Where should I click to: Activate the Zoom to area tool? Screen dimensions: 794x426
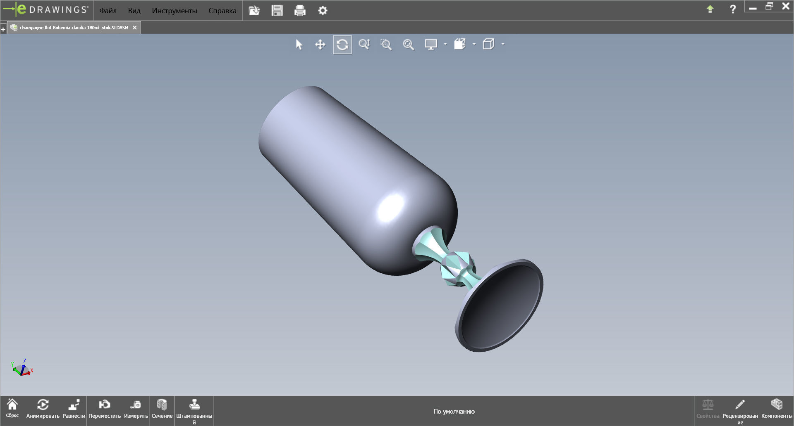(386, 45)
